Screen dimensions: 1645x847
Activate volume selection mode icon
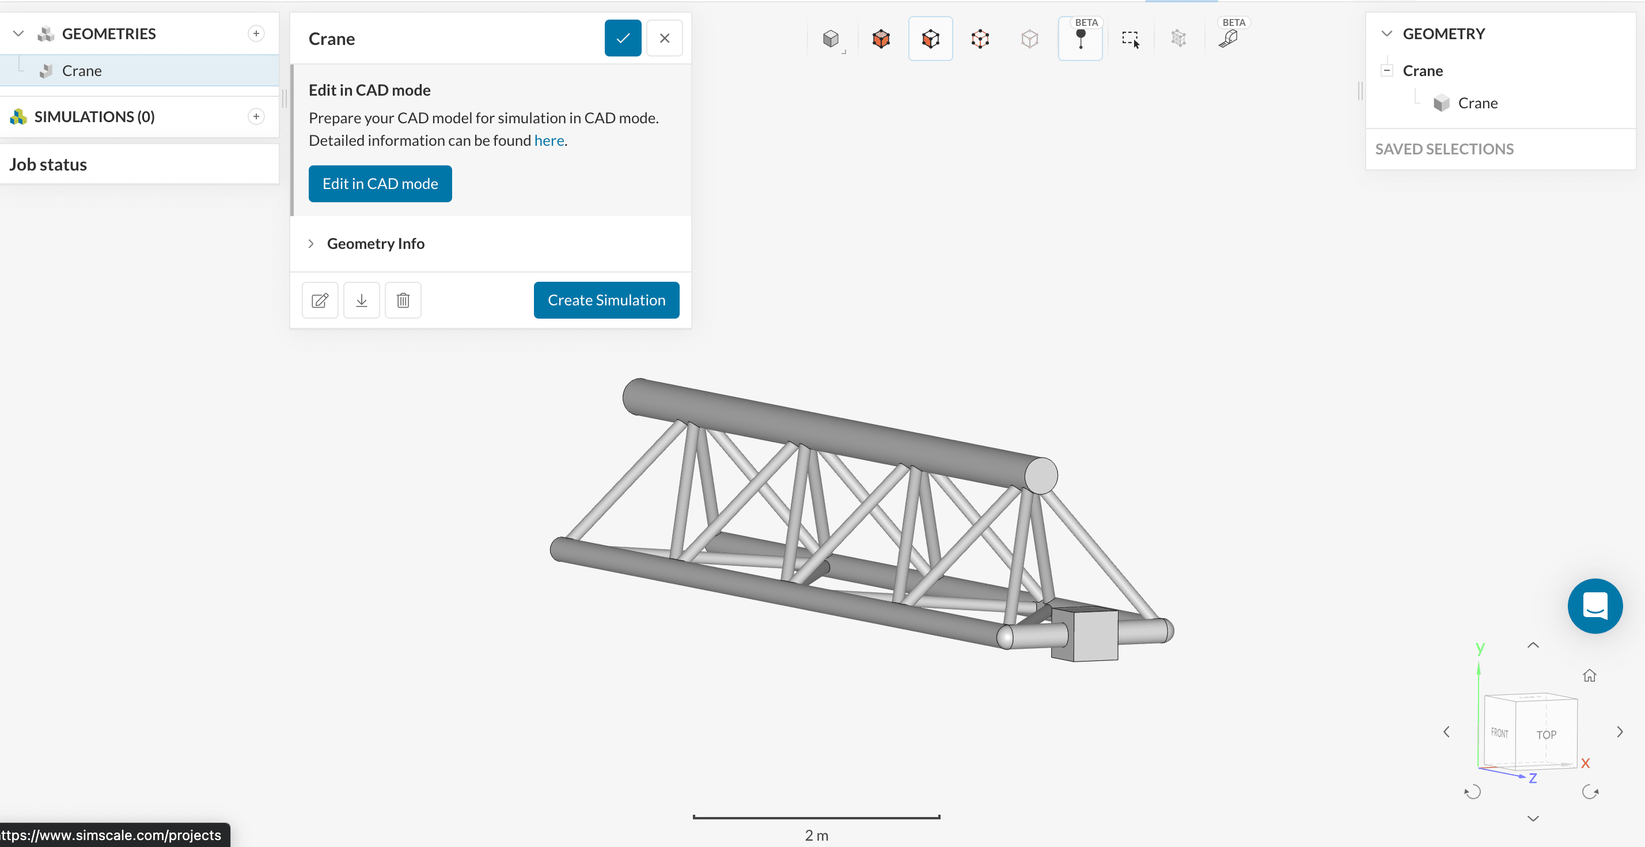pyautogui.click(x=881, y=40)
